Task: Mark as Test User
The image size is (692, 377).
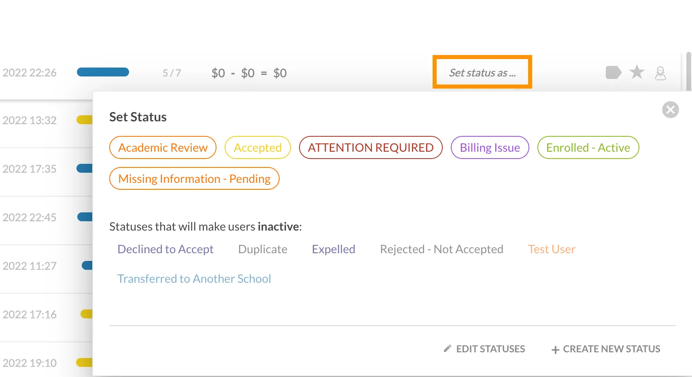Action: point(552,249)
